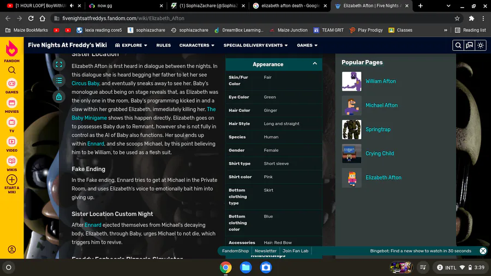Image resolution: width=491 pixels, height=276 pixels.
Task: Click the Join Fan Lab button
Action: click(295, 251)
